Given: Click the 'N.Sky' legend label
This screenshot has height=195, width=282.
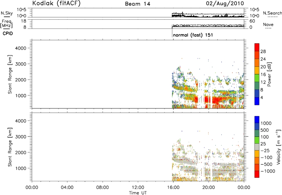Looking at the screenshot, I should tap(7, 13).
